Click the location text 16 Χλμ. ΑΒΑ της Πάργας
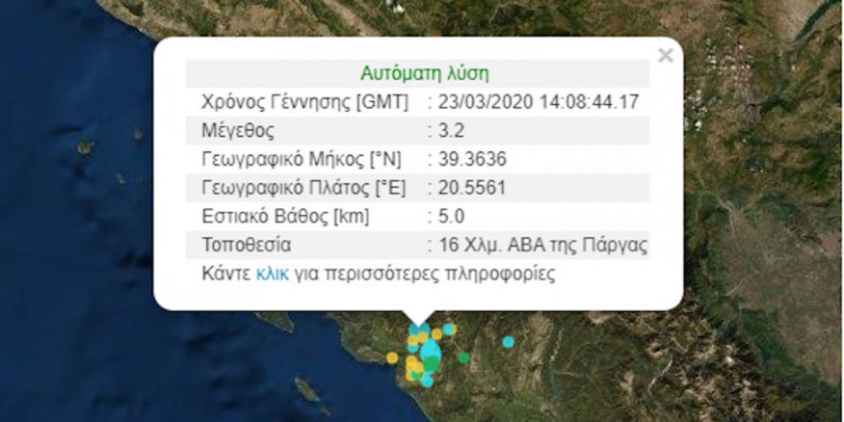This screenshot has height=422, width=844. point(542,245)
